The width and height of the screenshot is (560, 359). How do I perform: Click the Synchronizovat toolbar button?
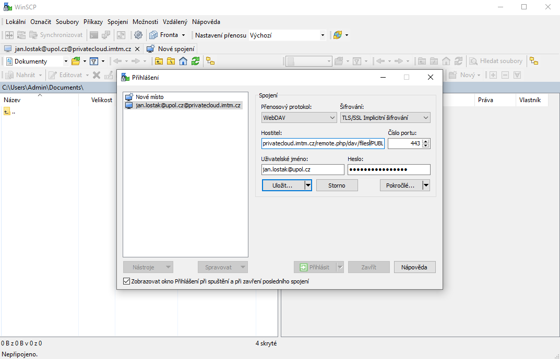(x=56, y=35)
